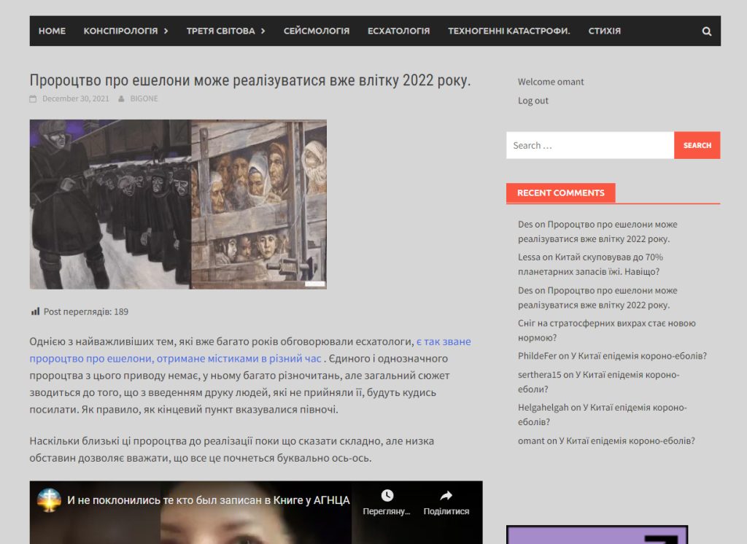
Task: Open the BIGONE author link
Action: pyautogui.click(x=144, y=98)
